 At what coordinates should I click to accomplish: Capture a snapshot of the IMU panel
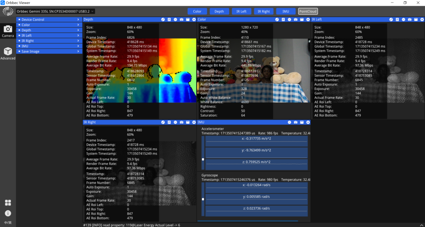click(x=296, y=123)
